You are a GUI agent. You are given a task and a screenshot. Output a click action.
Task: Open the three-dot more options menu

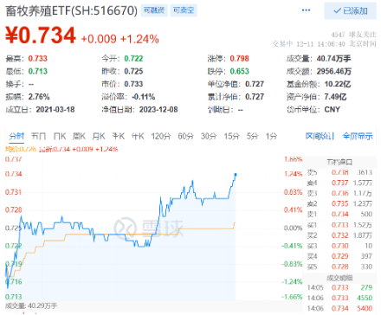click(306, 10)
